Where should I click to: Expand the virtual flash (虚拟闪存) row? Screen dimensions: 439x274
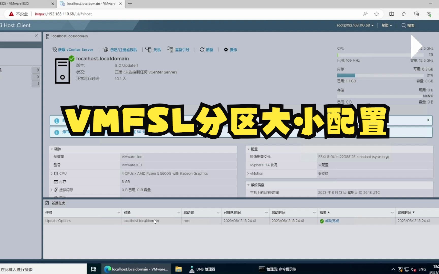[52, 190]
